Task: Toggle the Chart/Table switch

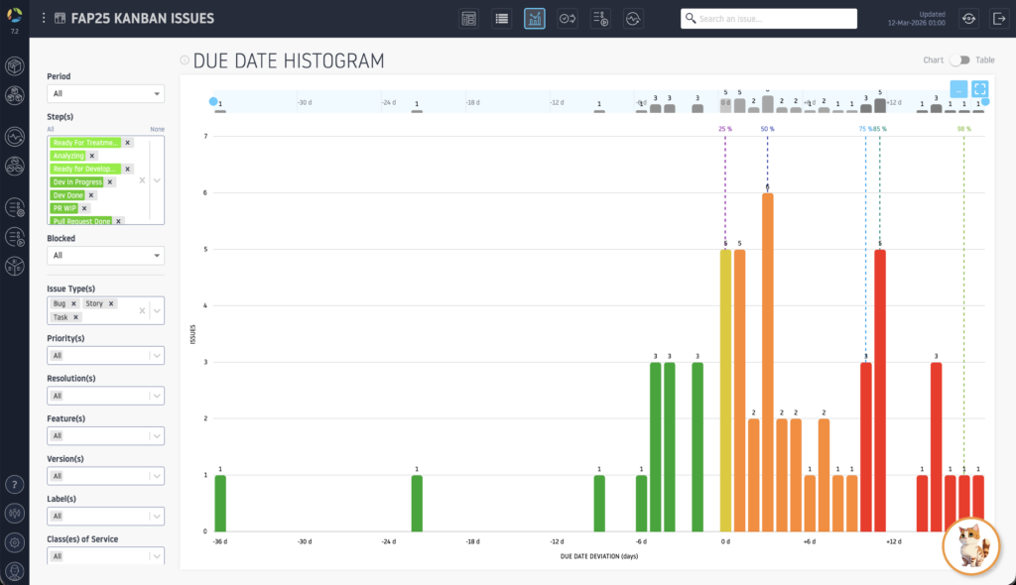Action: click(x=959, y=59)
